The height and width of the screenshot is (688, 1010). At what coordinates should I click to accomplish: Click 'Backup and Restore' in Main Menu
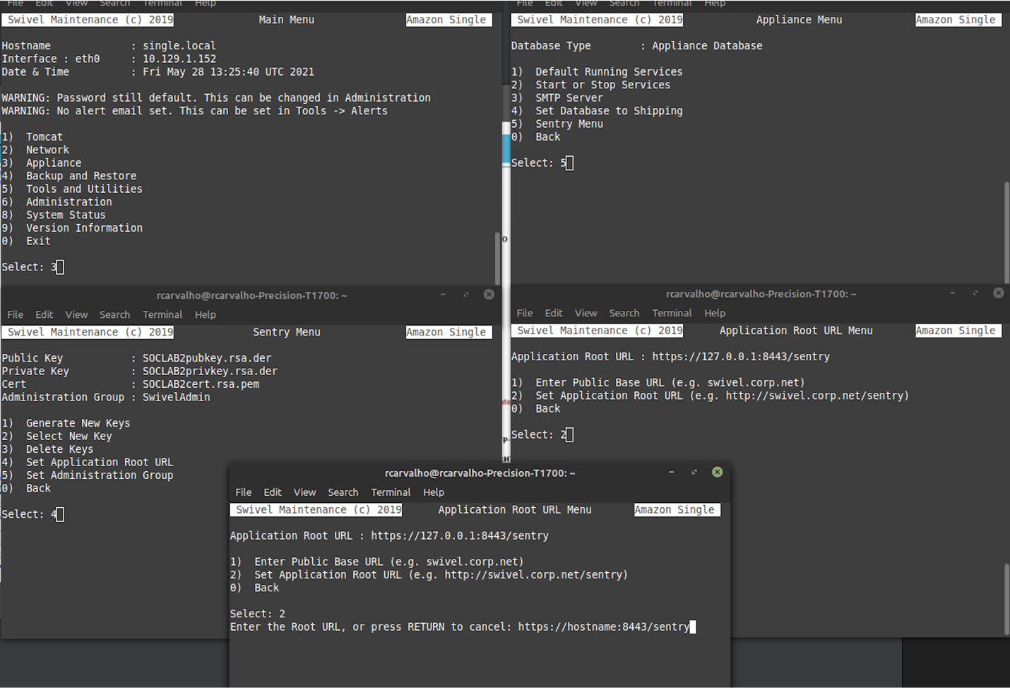tap(81, 176)
